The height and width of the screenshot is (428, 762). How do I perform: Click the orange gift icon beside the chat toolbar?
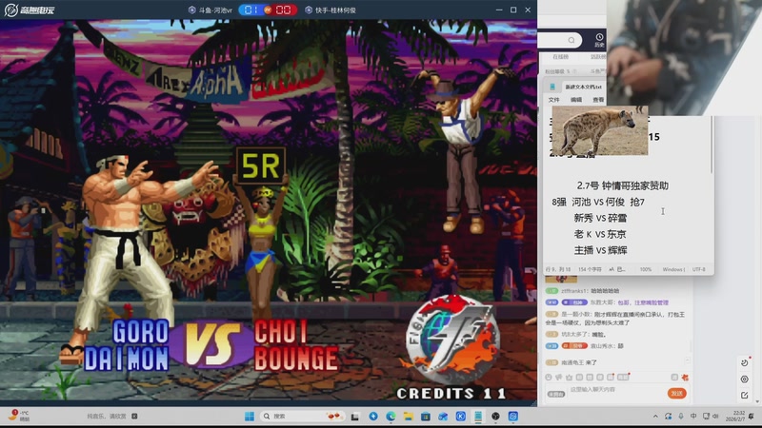tap(685, 377)
